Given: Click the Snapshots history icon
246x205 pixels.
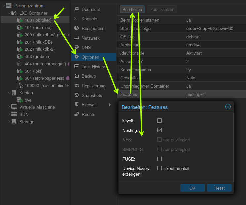Looking at the screenshot, I should click(x=77, y=95).
